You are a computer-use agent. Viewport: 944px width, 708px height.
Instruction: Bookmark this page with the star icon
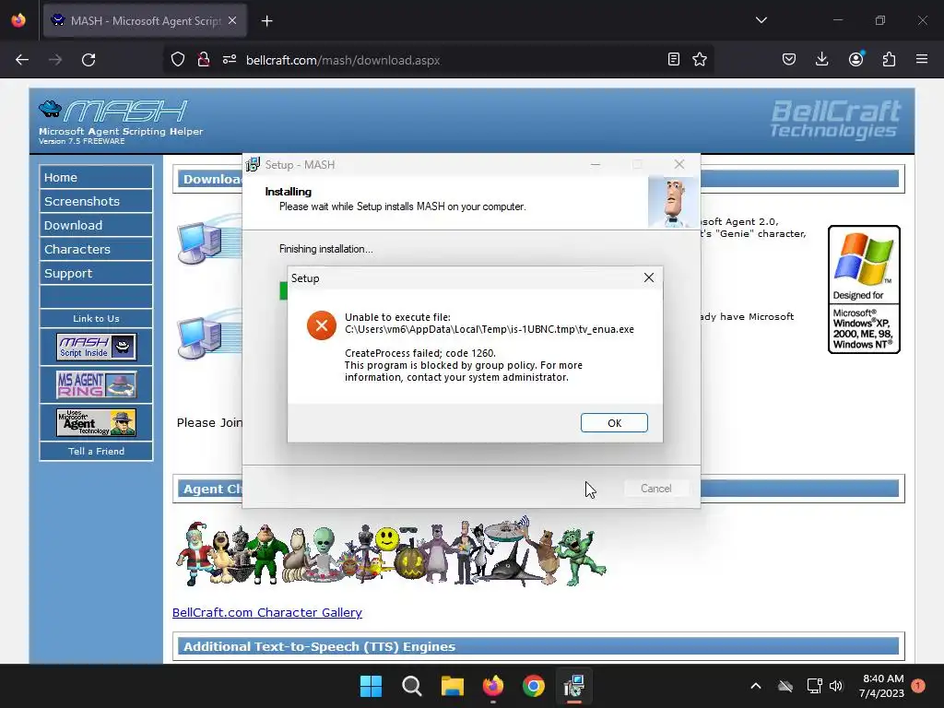tap(700, 59)
